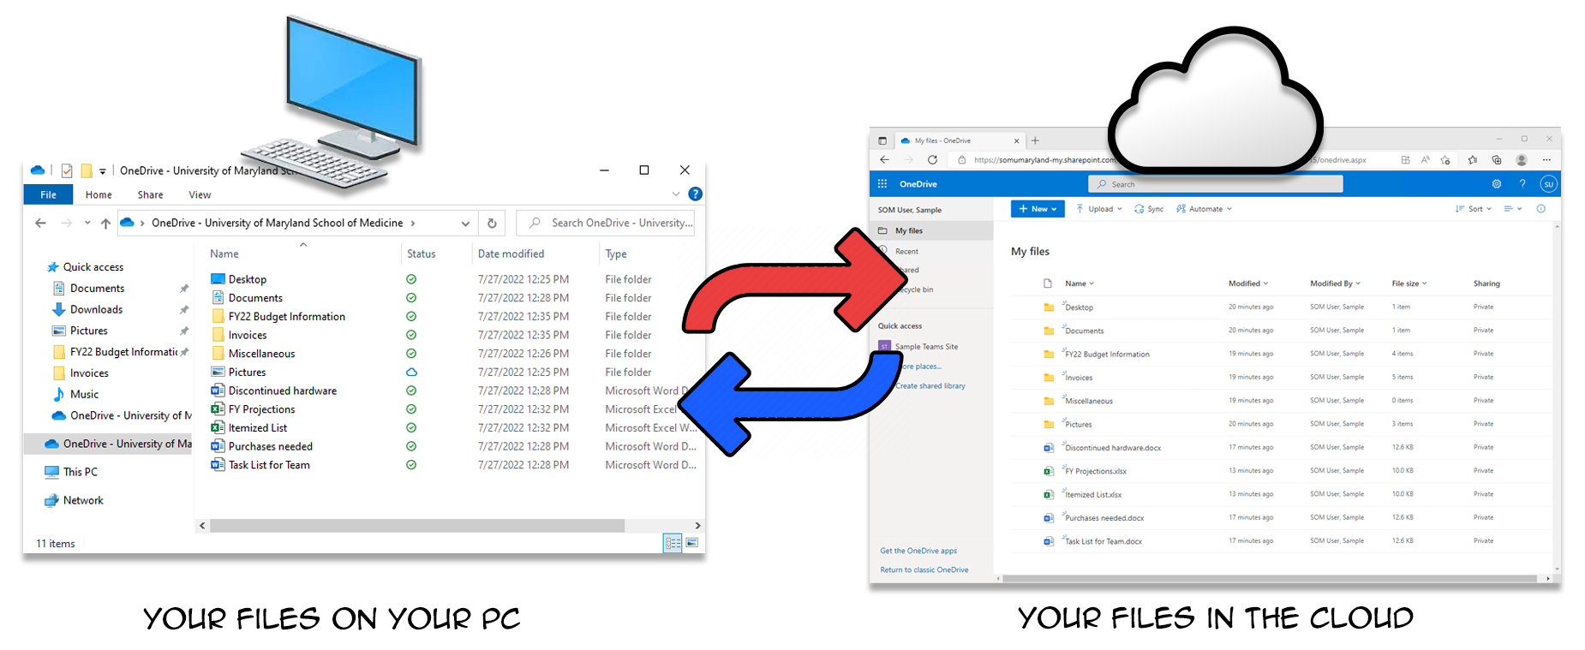Click the Return to classic OneDrive link

(924, 569)
